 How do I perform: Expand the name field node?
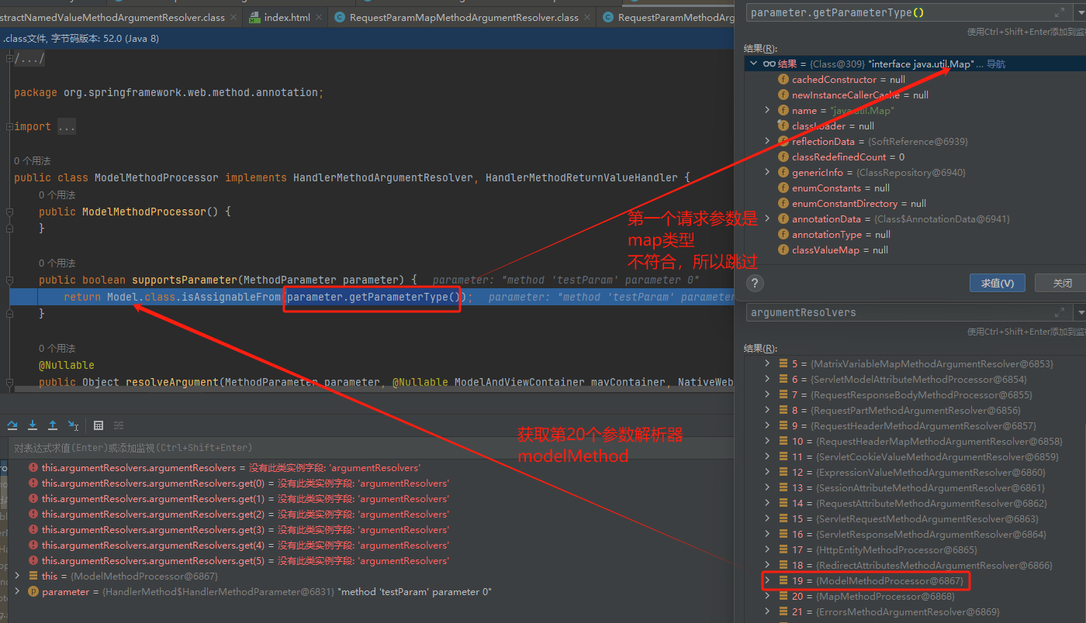(767, 111)
